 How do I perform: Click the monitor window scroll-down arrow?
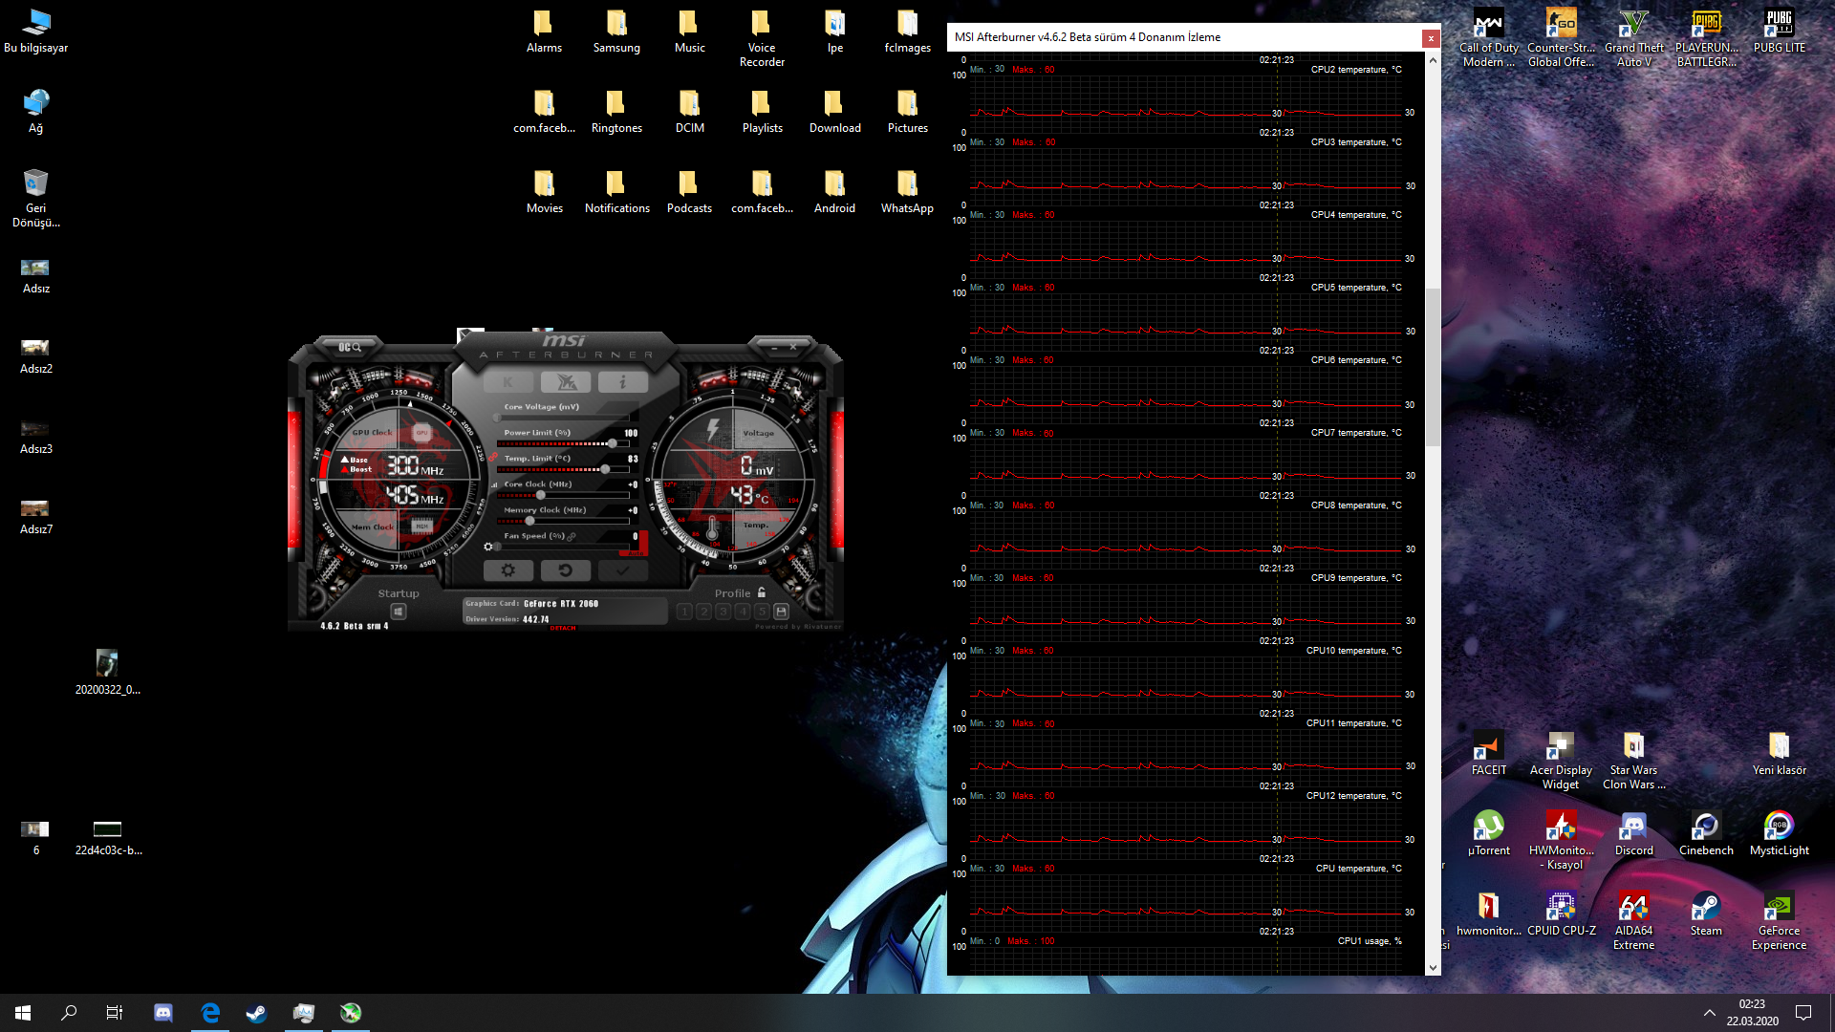(x=1433, y=968)
